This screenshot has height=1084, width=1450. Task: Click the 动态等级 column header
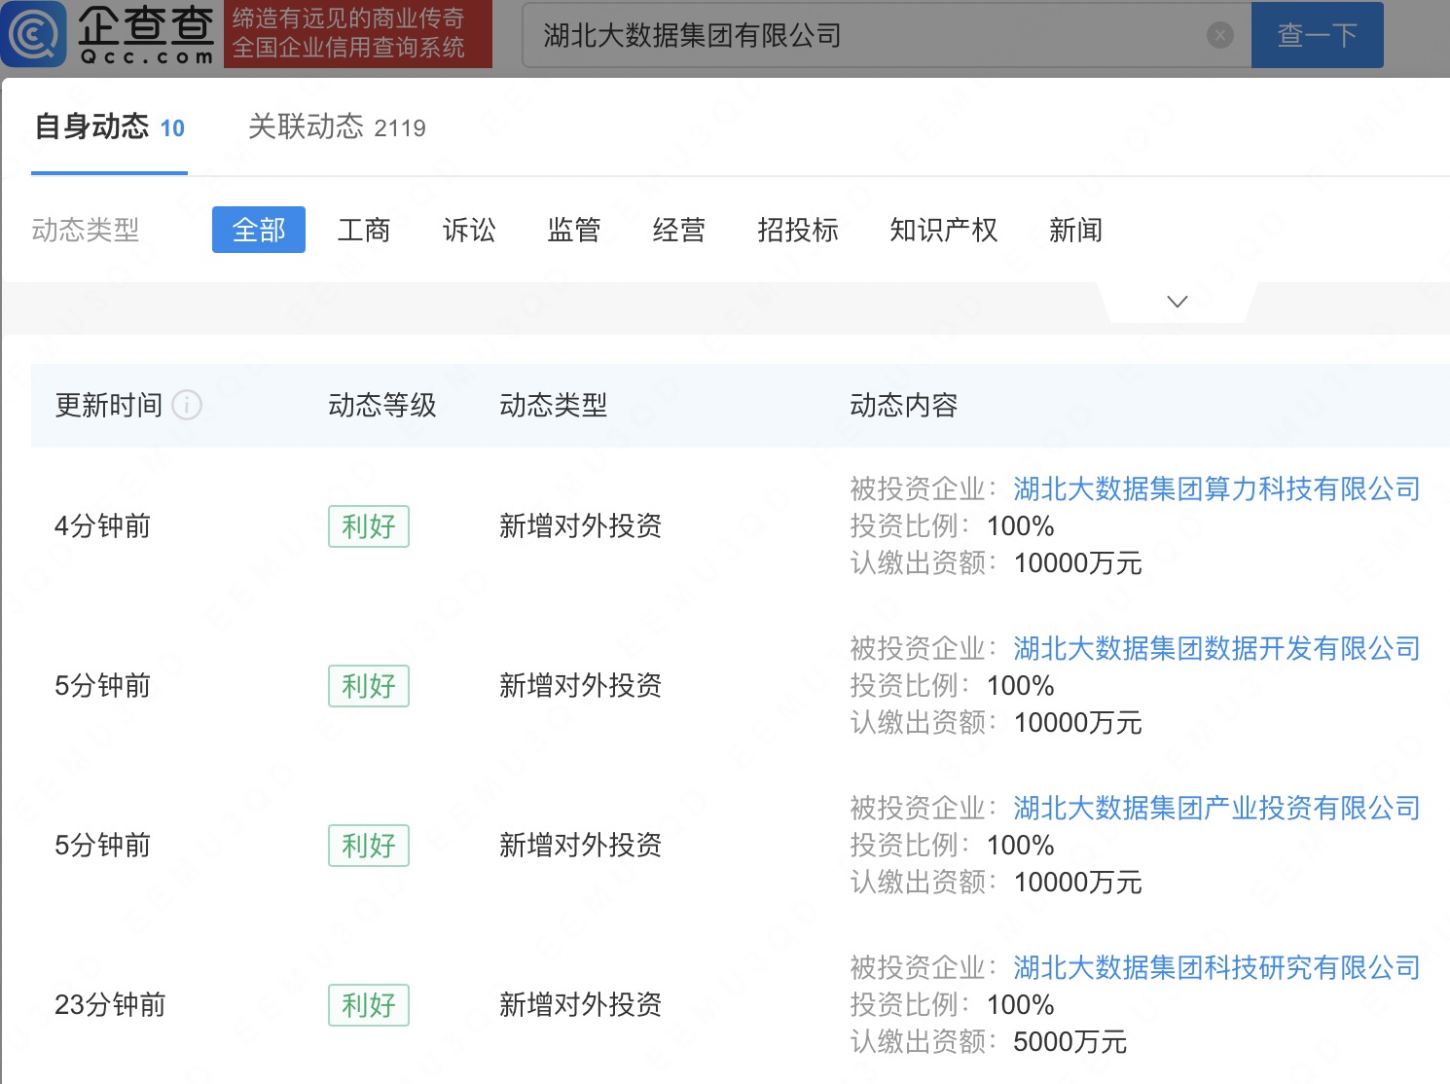click(x=382, y=405)
